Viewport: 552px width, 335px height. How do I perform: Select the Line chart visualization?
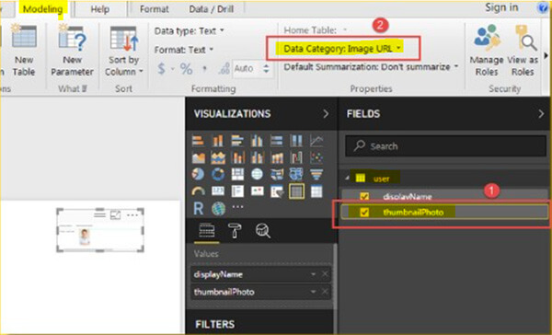pos(316,141)
